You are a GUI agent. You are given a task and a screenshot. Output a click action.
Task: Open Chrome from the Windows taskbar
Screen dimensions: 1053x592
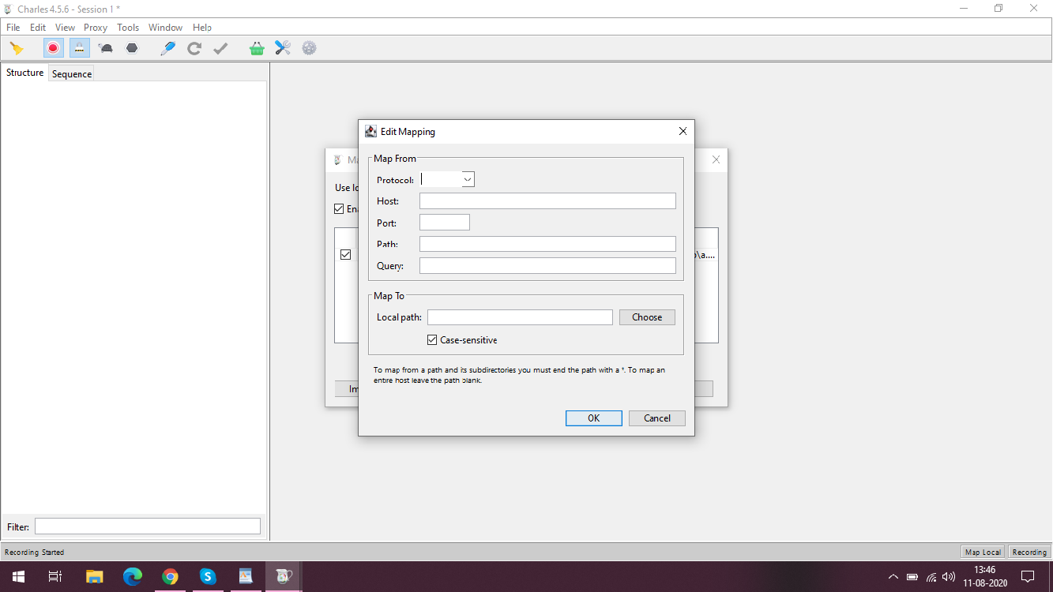(x=170, y=576)
